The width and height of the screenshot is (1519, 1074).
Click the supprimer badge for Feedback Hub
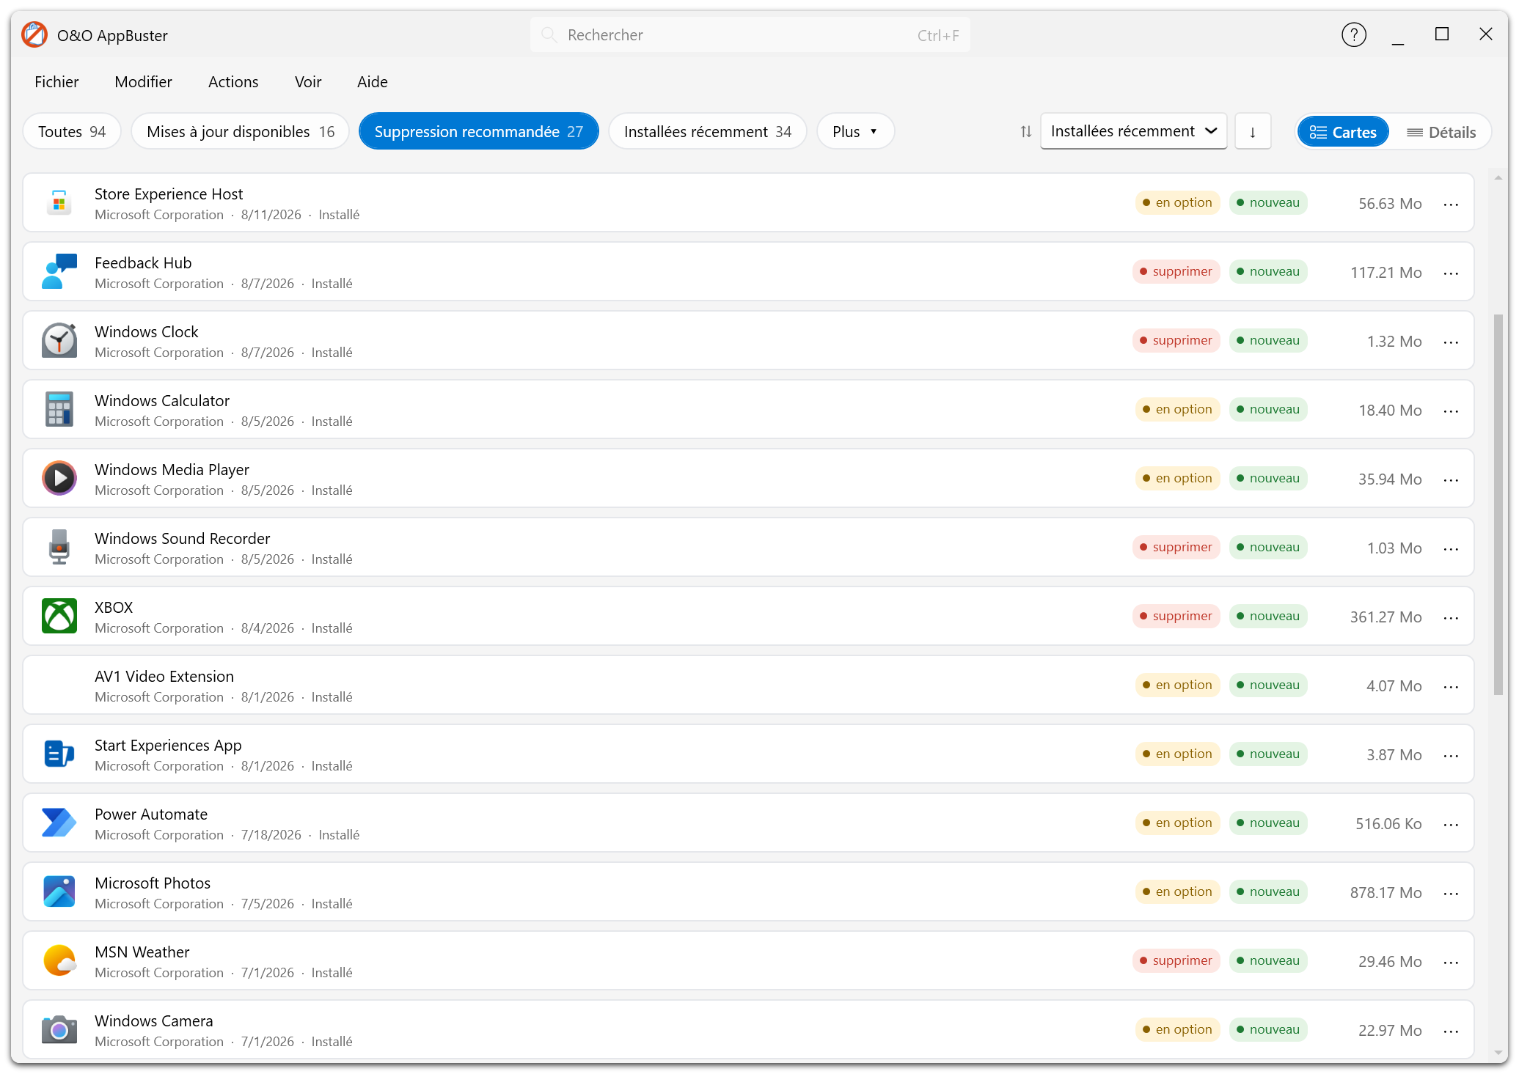click(1176, 272)
